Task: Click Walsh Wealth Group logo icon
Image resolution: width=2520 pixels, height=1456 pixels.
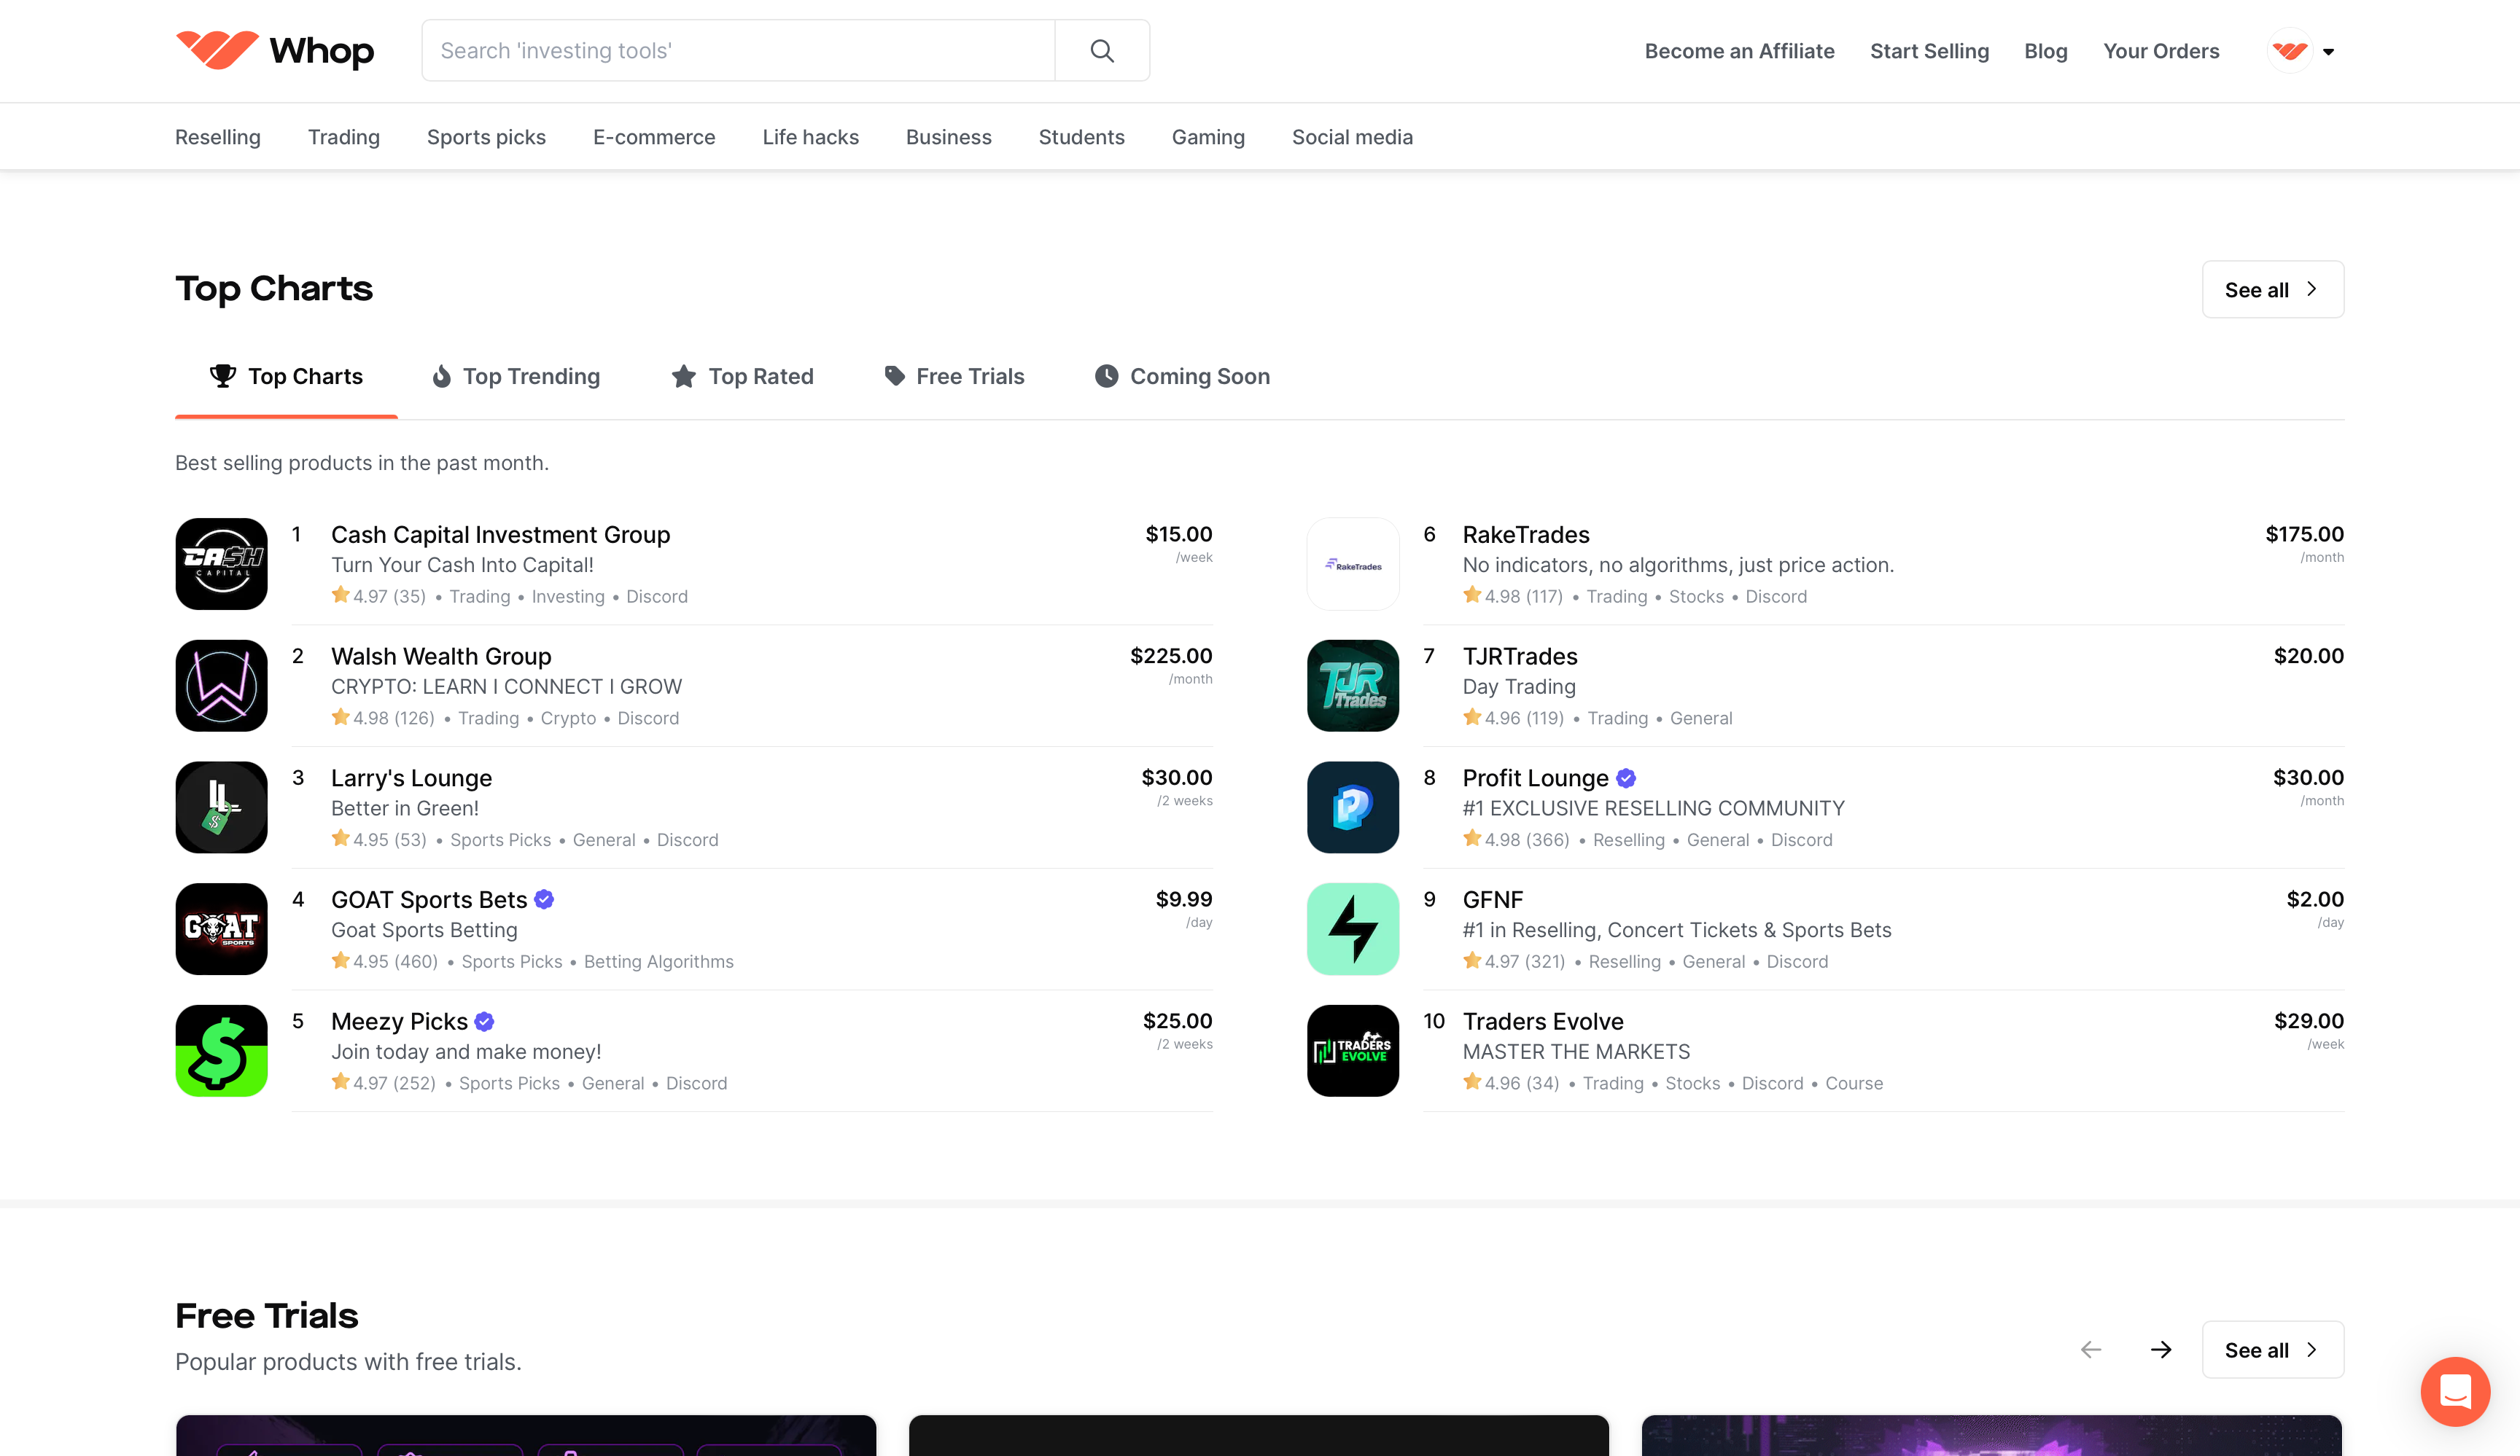Action: (x=221, y=686)
